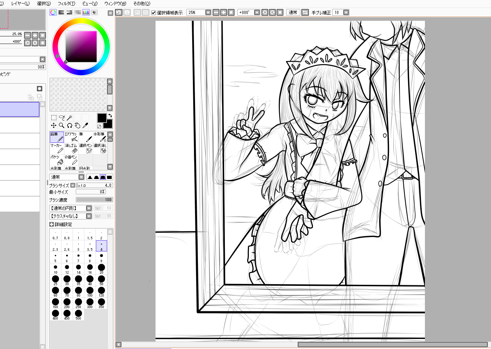Open the color panel options arrow
The height and width of the screenshot is (349, 491).
110,13
